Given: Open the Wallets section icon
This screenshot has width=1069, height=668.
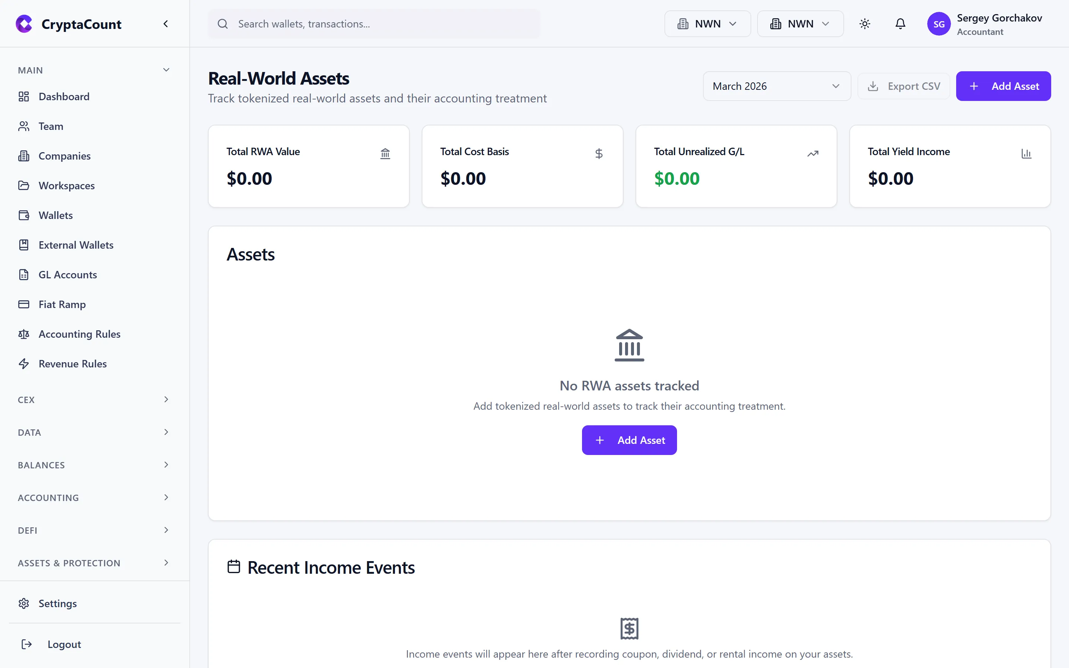Looking at the screenshot, I should pyautogui.click(x=24, y=215).
